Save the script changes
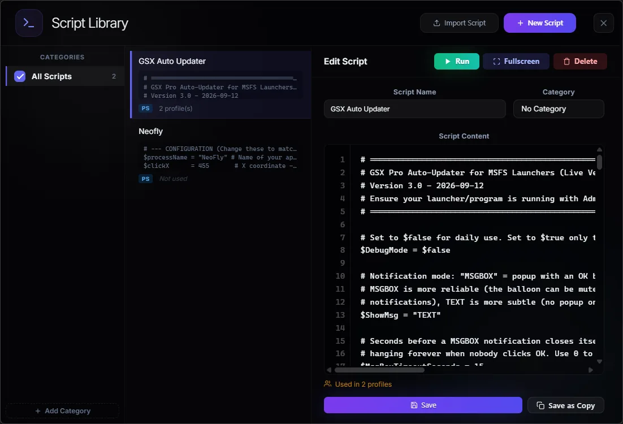This screenshot has width=623, height=424. [423, 405]
